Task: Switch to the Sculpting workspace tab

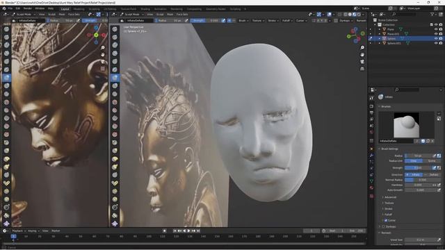Action: pos(94,9)
